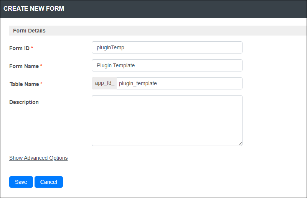Save the new form
The width and height of the screenshot is (307, 198).
(x=21, y=182)
